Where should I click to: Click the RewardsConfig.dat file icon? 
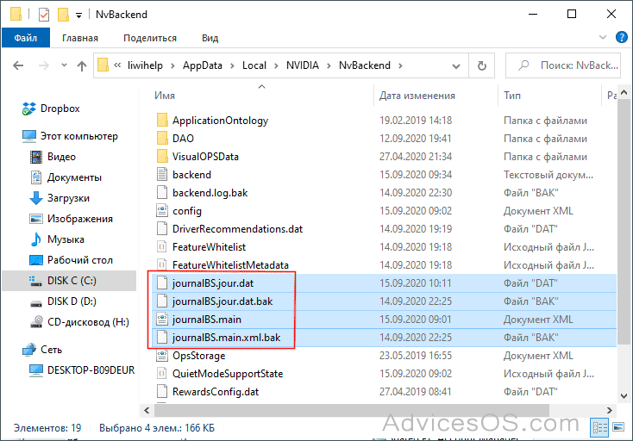point(162,391)
